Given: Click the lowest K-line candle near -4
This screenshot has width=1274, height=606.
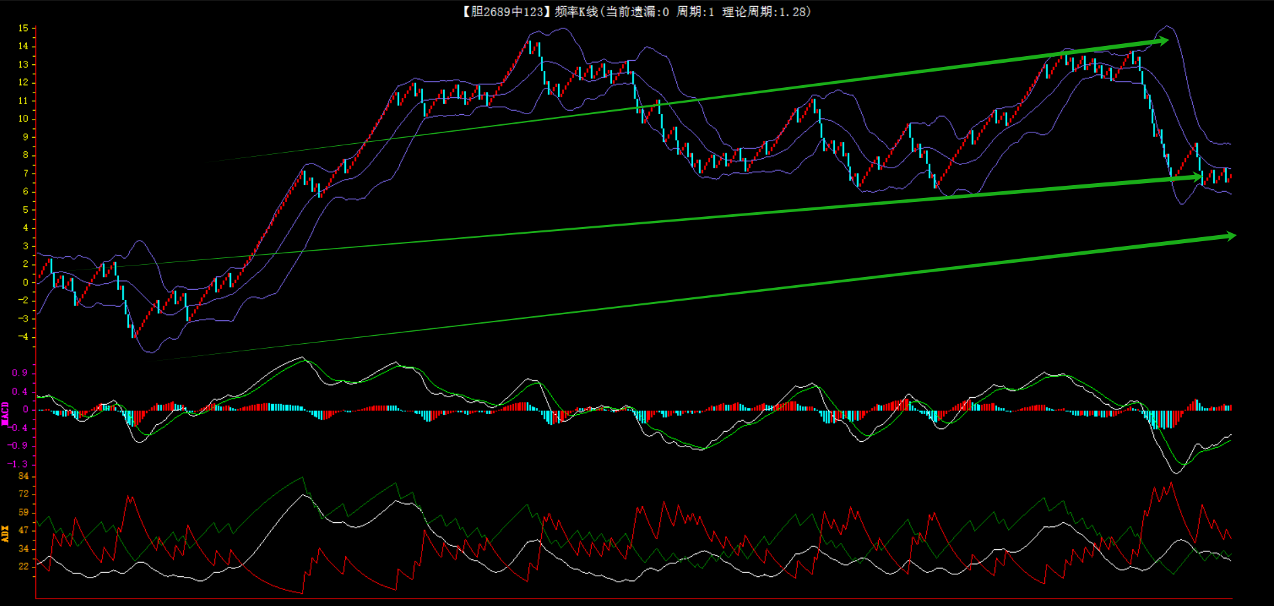Looking at the screenshot, I should coord(133,333).
